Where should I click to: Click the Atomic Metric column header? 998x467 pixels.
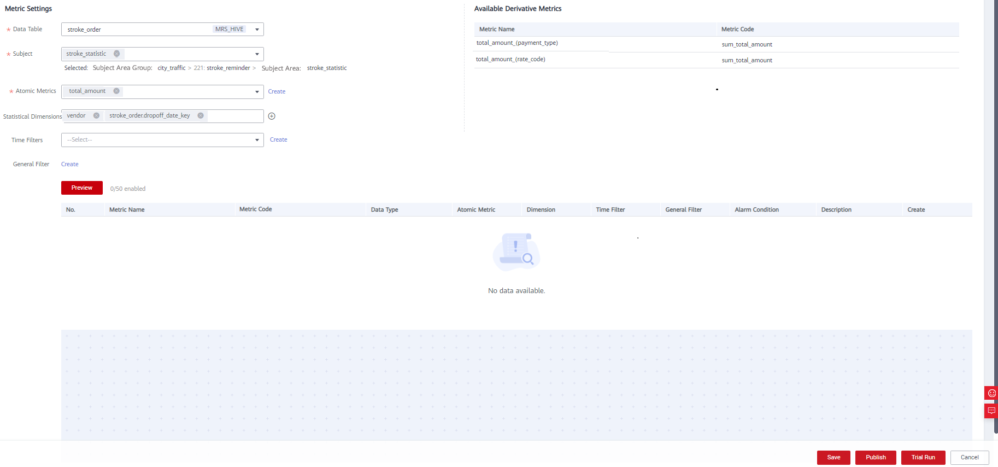click(x=476, y=209)
